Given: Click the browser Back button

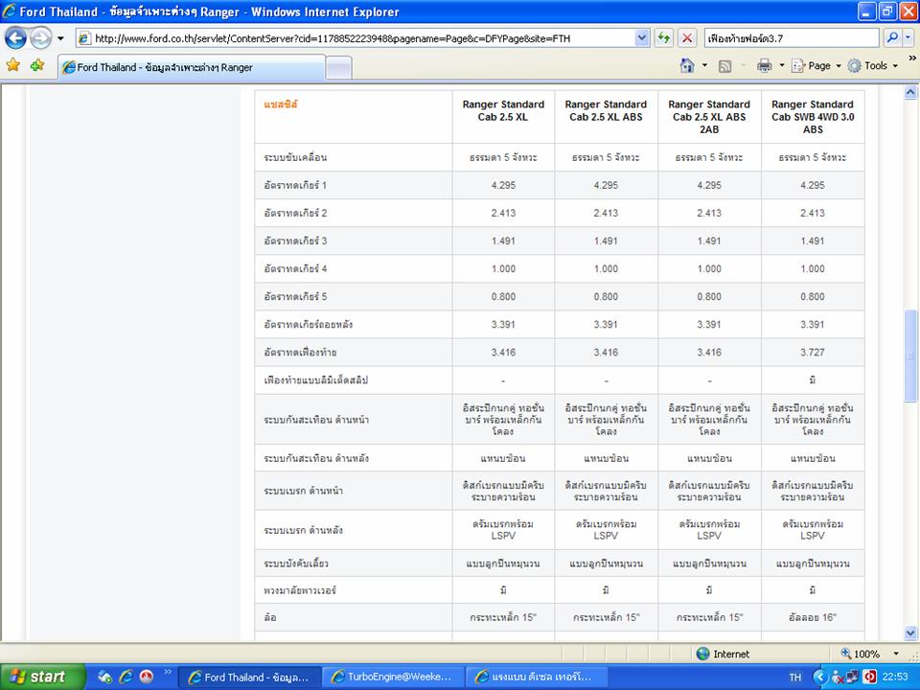Looking at the screenshot, I should (16, 38).
